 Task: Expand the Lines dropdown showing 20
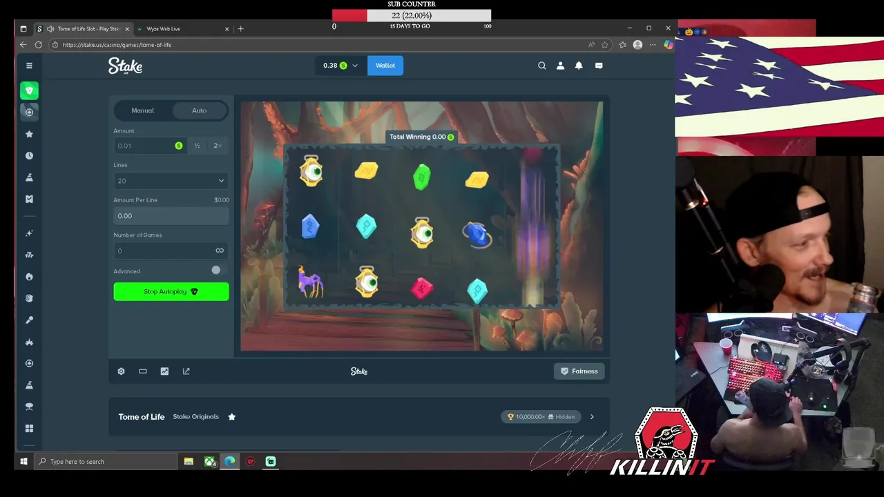pos(171,181)
